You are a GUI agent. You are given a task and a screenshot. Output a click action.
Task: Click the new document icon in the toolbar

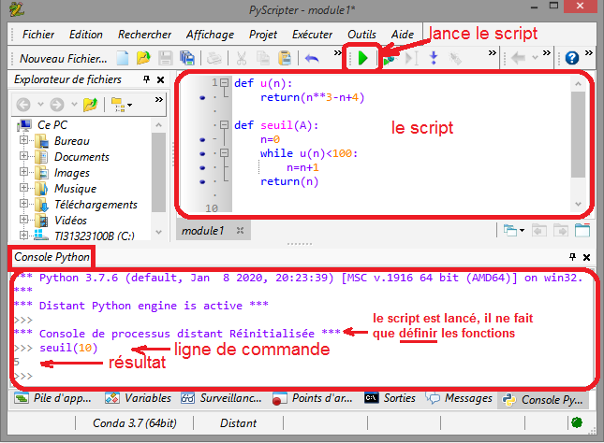coord(123,58)
